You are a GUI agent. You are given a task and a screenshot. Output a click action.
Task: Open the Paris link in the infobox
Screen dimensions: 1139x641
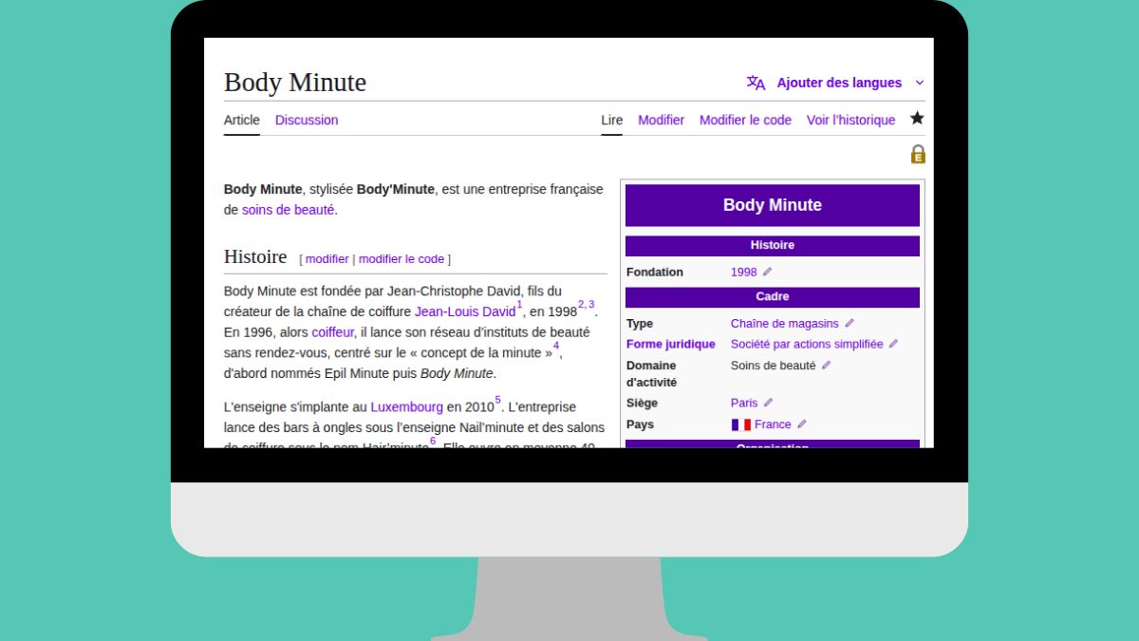point(744,404)
